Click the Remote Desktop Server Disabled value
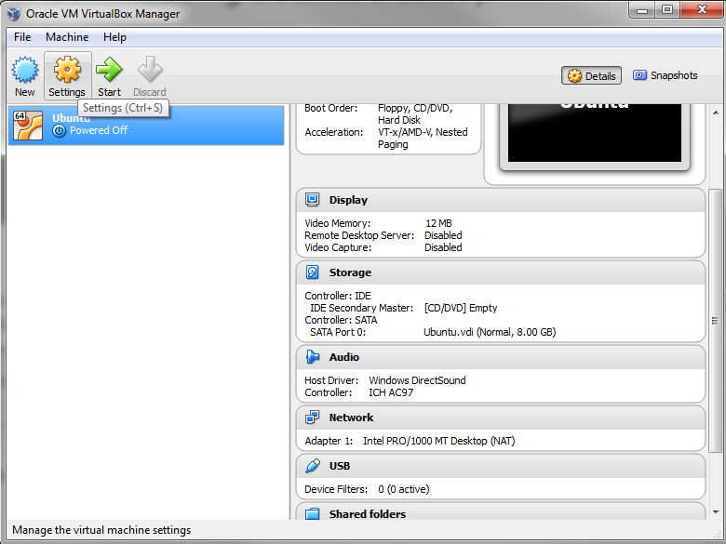The image size is (726, 544). coord(443,235)
